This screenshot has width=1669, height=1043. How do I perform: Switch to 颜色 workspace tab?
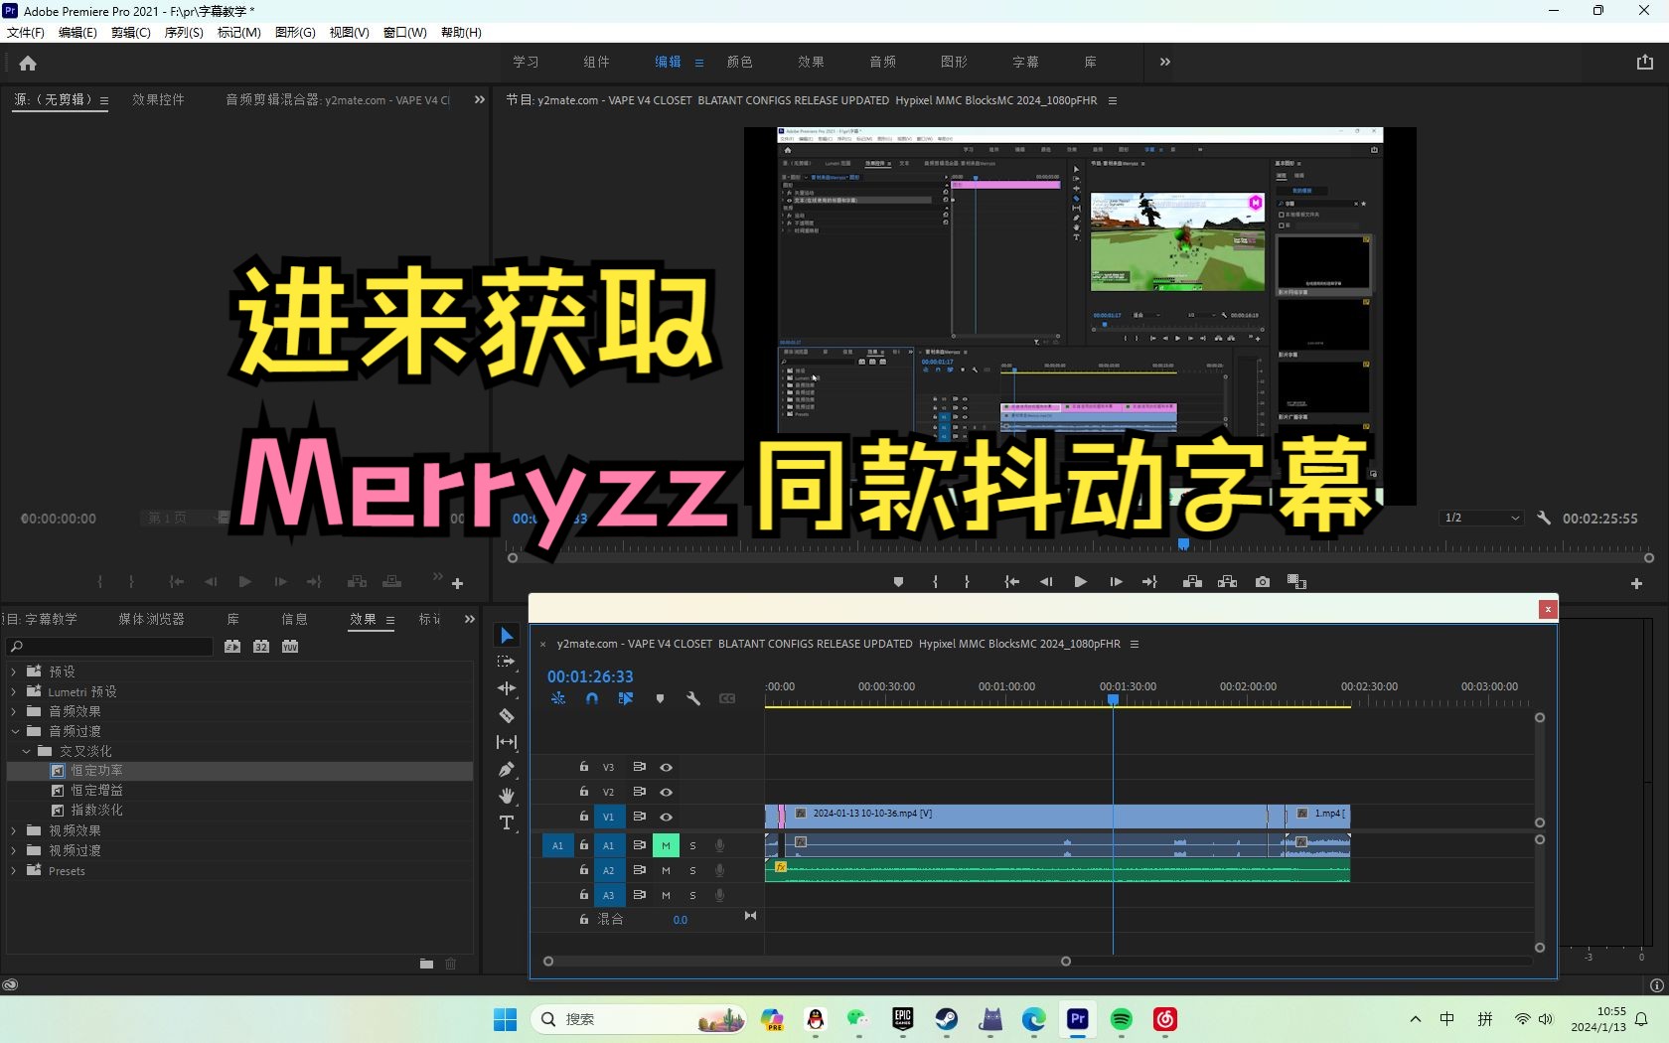(739, 62)
